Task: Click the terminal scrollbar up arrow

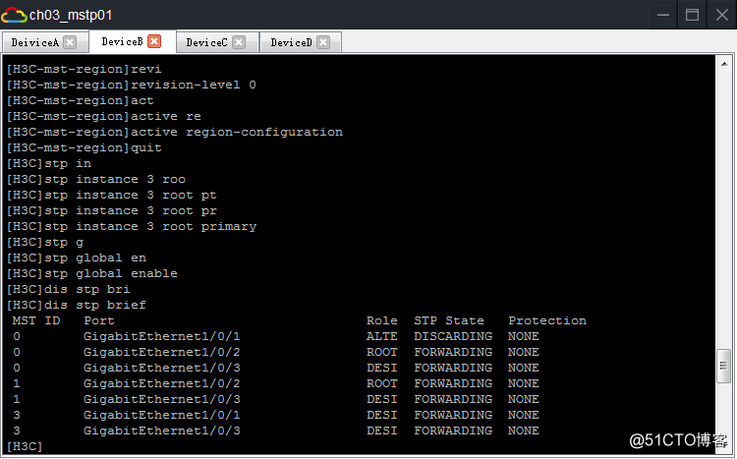Action: coord(724,64)
